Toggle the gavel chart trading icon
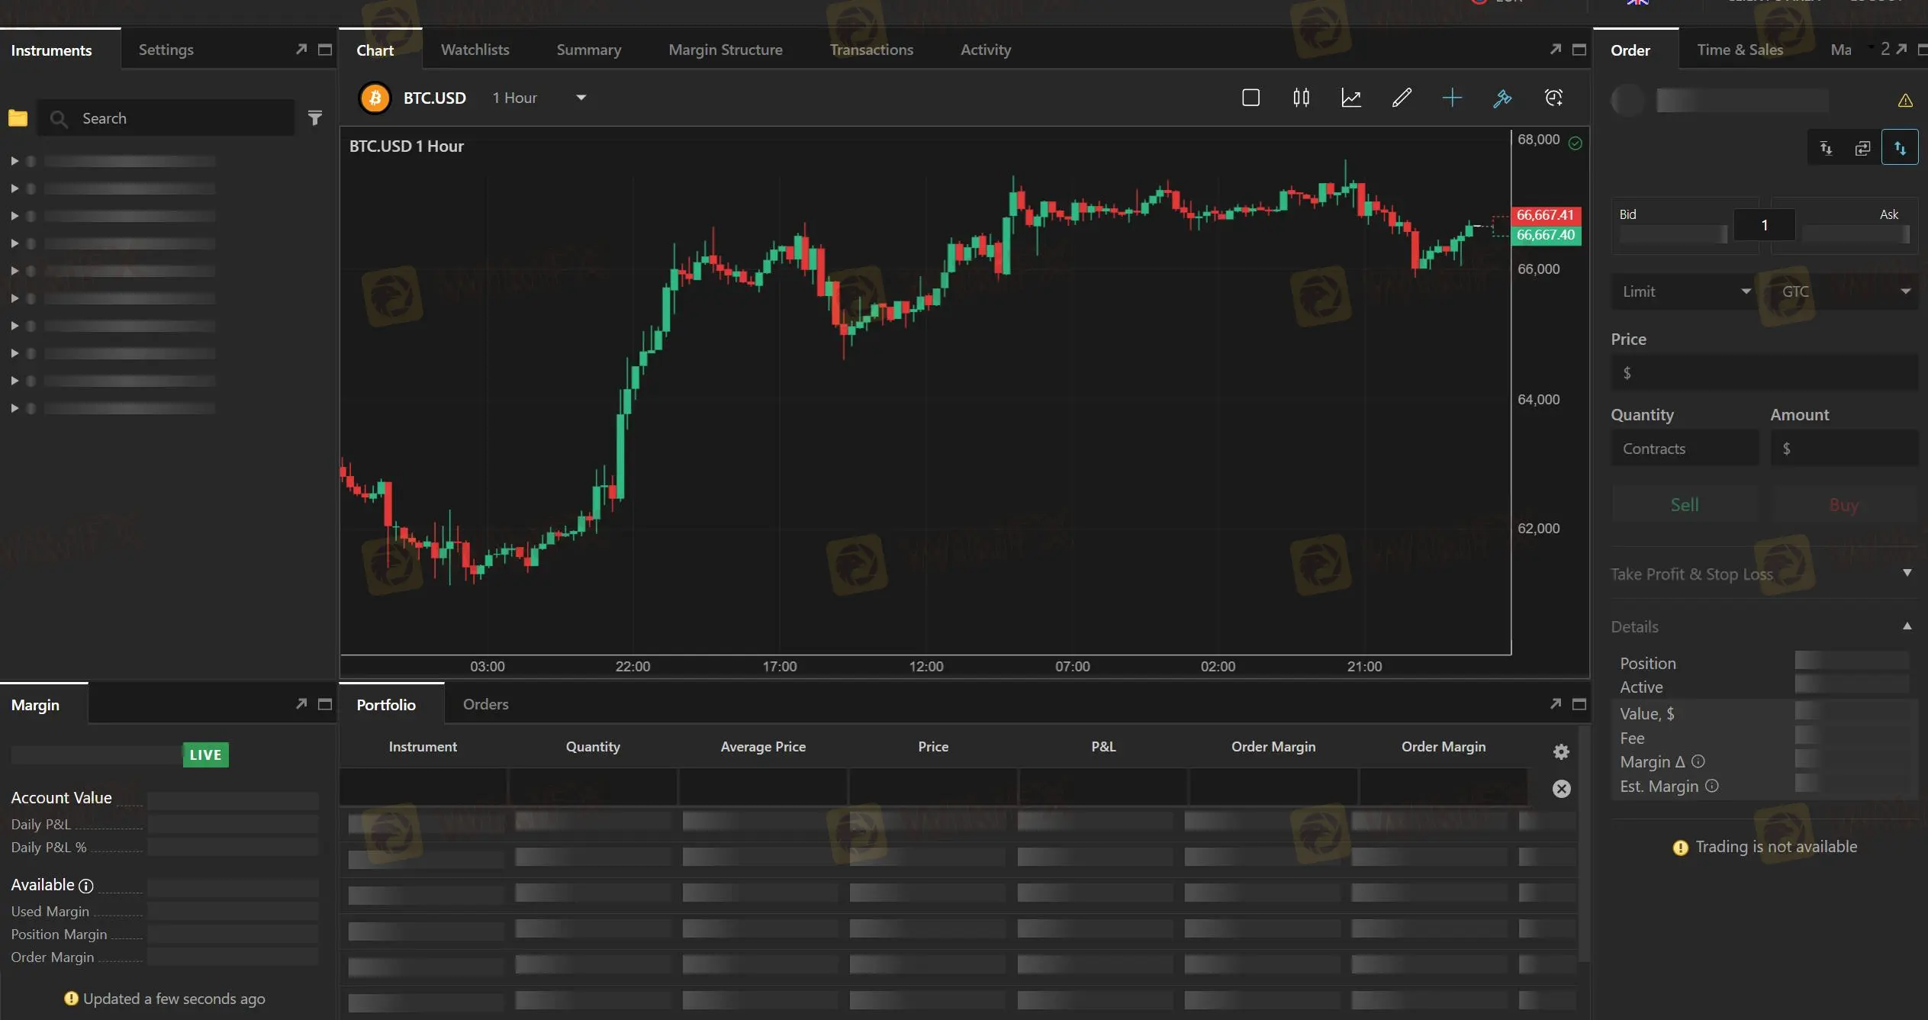Screen dimensions: 1928x1020 pyautogui.click(x=1502, y=98)
